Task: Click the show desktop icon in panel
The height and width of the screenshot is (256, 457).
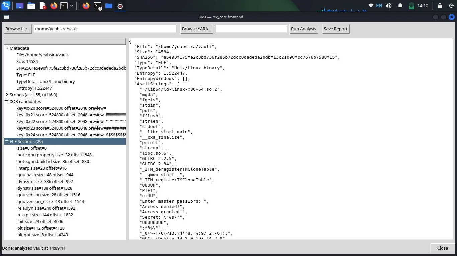Action: point(20,6)
